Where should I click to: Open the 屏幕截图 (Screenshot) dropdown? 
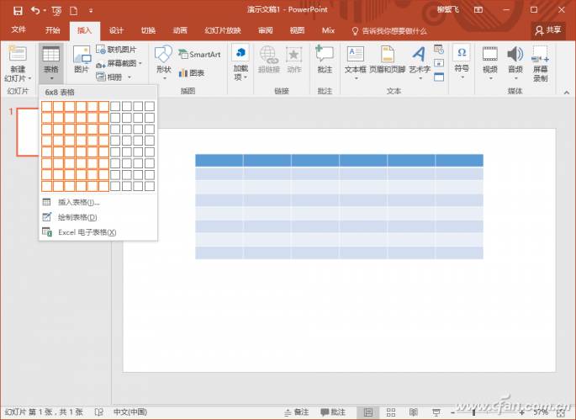[119, 63]
